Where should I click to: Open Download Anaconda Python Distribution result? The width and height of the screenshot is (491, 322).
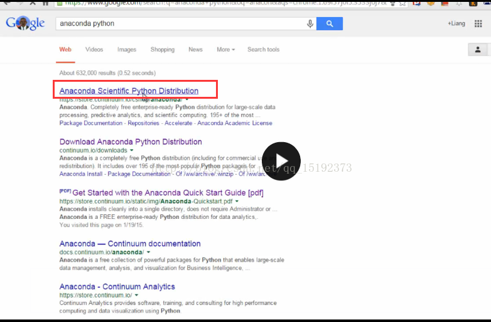coord(131,142)
